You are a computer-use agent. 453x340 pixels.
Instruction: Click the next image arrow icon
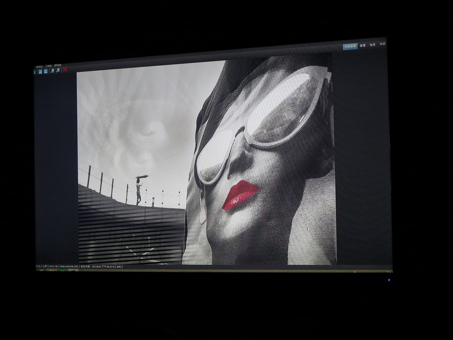(35, 72)
